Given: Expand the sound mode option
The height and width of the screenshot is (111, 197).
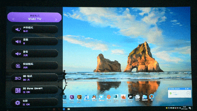Looking at the screenshot, I should pos(35,29).
